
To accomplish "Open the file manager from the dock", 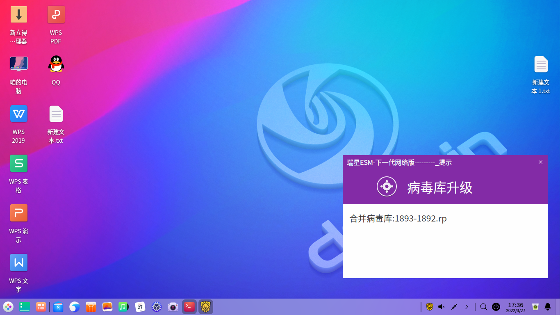I will pos(58,307).
